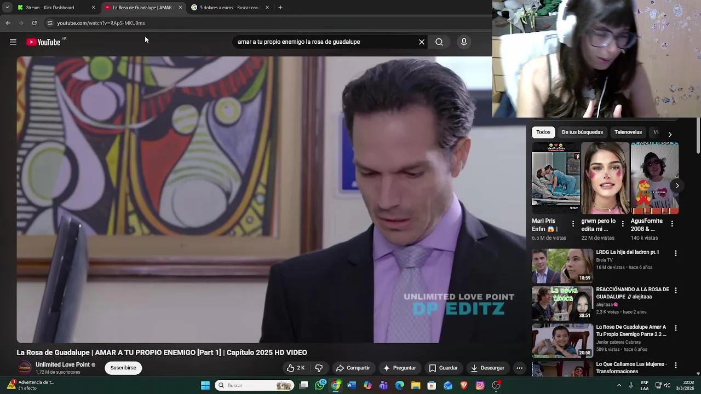The image size is (701, 394).
Task: Open more actions three-dot menu under video
Action: (x=519, y=368)
